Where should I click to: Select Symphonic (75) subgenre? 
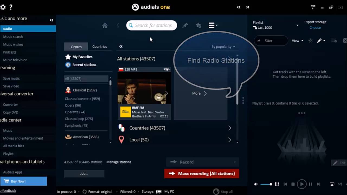(76, 125)
